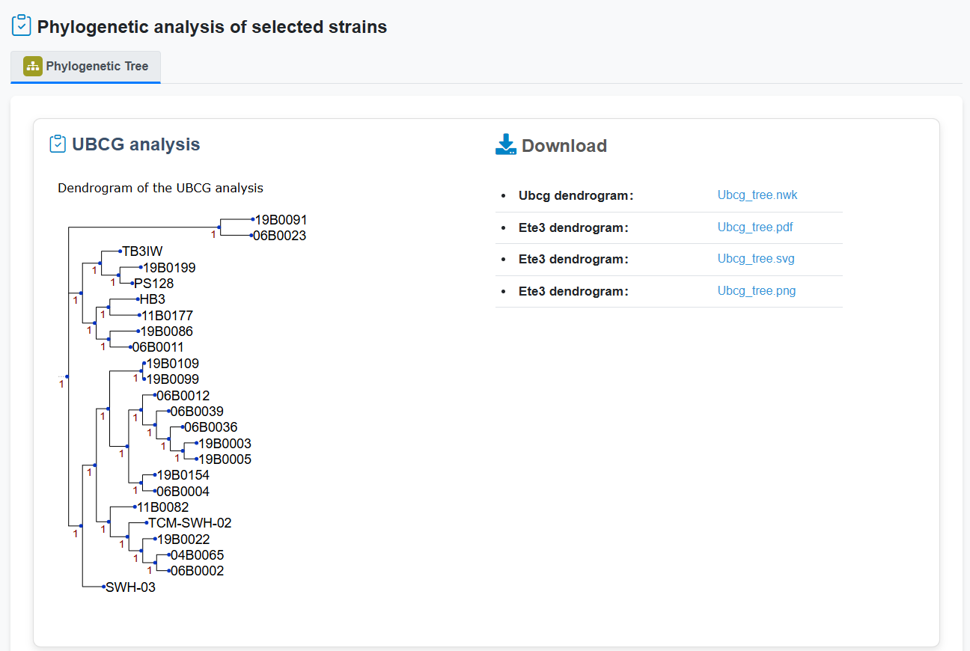Click the UBCG analysis clipboard icon

click(x=58, y=144)
